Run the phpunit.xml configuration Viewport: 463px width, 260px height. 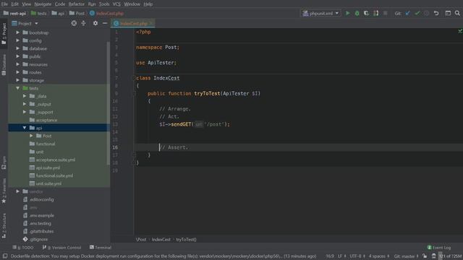click(x=347, y=13)
